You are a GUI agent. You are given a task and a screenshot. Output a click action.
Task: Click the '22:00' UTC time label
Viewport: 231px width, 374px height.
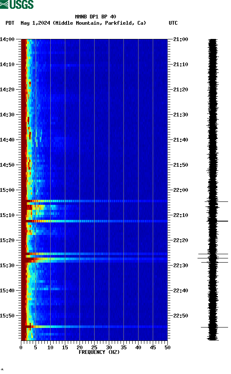tap(181, 190)
